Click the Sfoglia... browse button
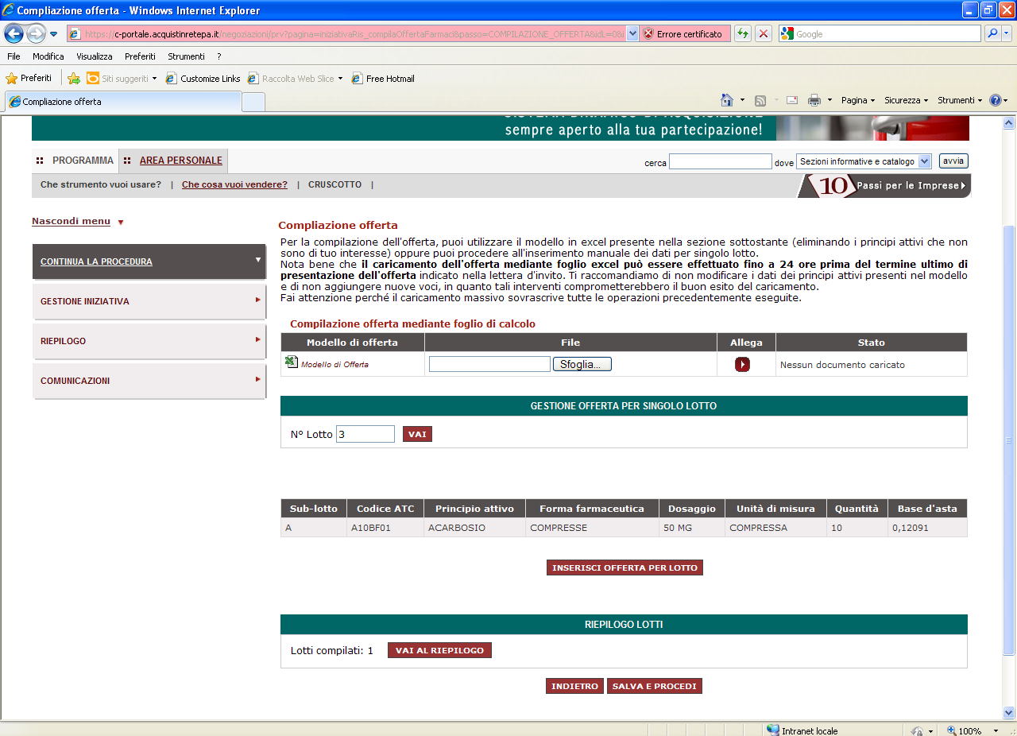Screen dimensions: 1017x736 582,364
